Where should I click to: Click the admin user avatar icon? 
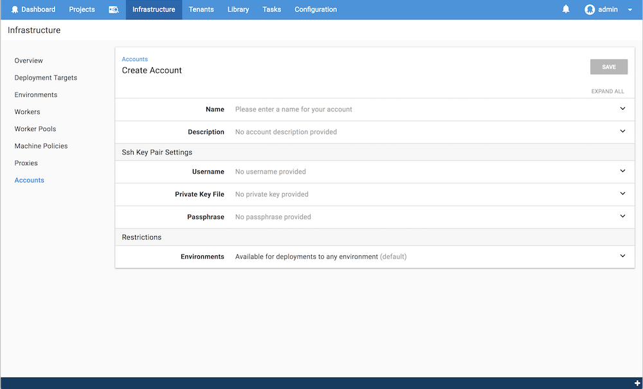[x=590, y=10]
